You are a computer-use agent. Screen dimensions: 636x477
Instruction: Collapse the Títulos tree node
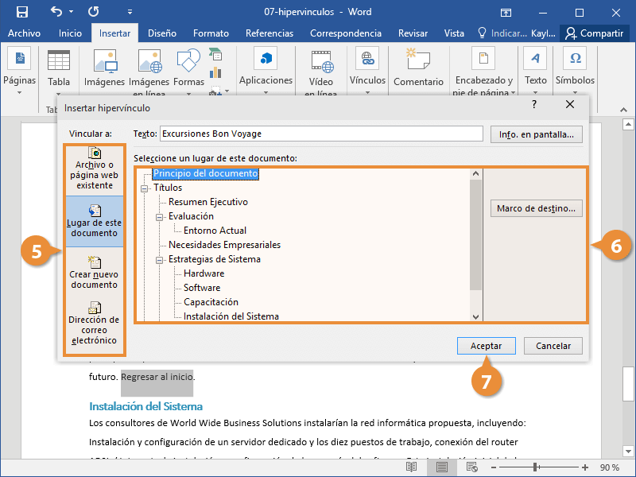point(144,188)
